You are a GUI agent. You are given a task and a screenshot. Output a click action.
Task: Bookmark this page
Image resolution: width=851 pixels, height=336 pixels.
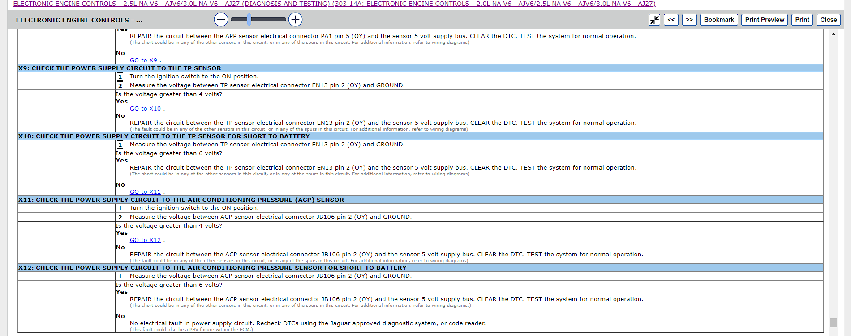click(x=718, y=20)
